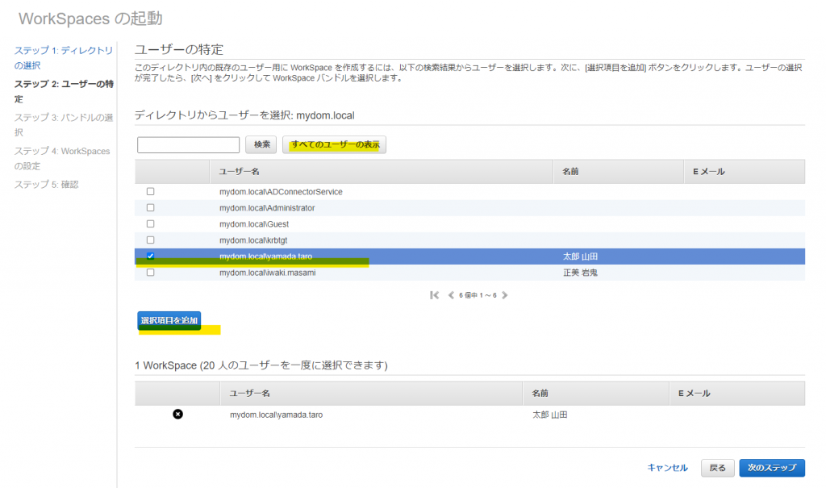Viewport: 826px width, 488px height.
Task: Open ステップ 1: ディレクトリの選択 step
Action: (x=63, y=57)
